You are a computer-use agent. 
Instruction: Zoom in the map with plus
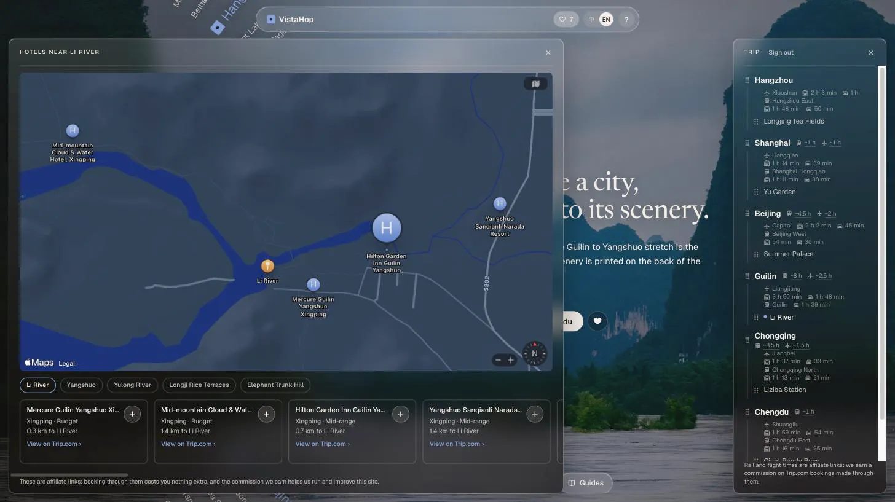click(x=510, y=360)
